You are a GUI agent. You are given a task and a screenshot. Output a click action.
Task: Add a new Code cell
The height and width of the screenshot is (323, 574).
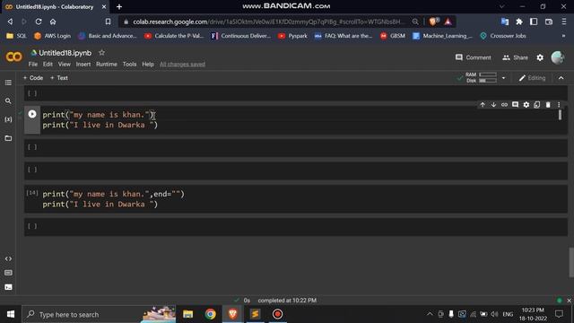(33, 78)
